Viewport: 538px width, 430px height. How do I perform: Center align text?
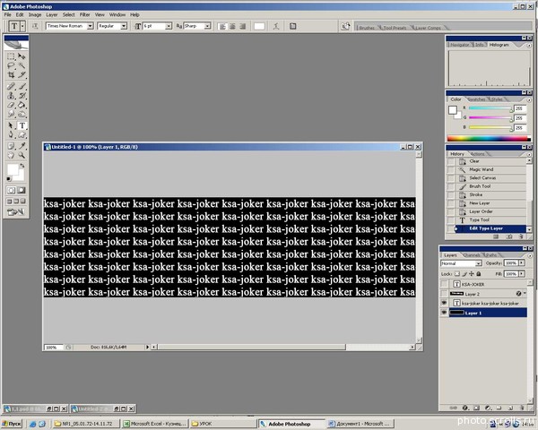pyautogui.click(x=232, y=26)
